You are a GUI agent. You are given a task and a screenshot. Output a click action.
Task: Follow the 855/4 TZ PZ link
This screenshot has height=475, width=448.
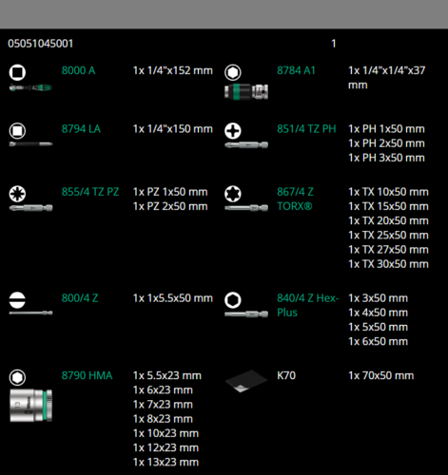90,192
